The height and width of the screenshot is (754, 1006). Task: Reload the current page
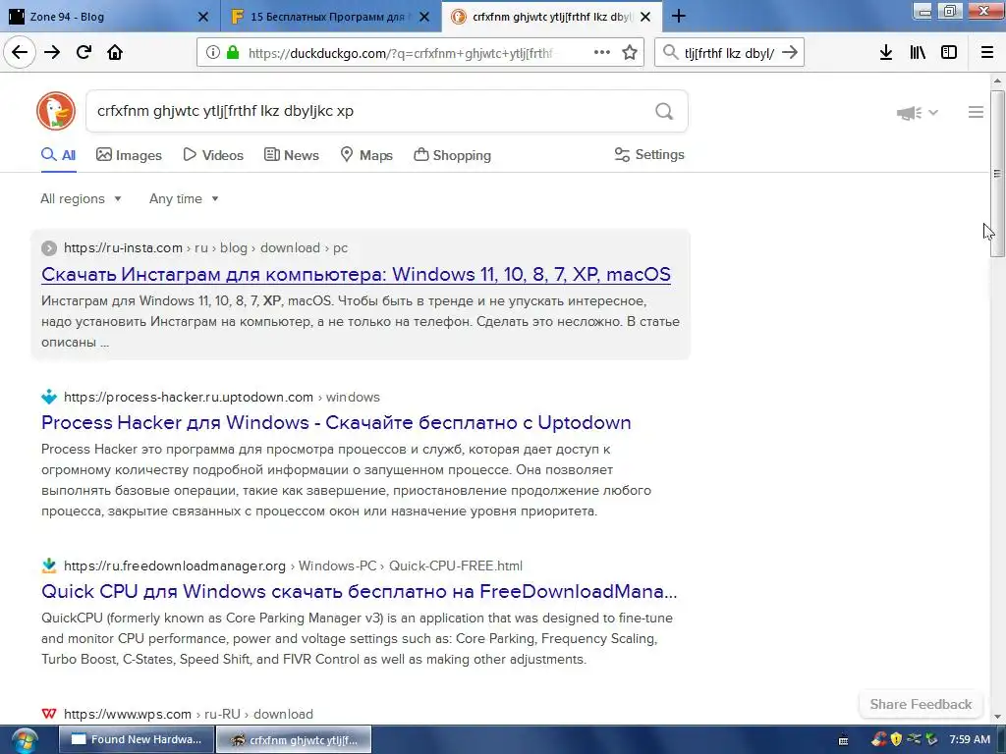(84, 52)
